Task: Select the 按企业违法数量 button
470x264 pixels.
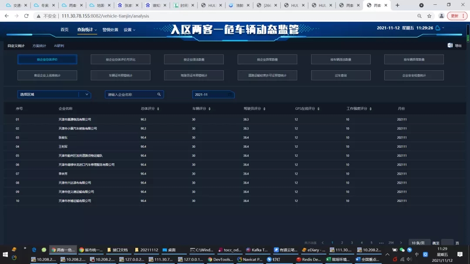Action: [x=194, y=59]
